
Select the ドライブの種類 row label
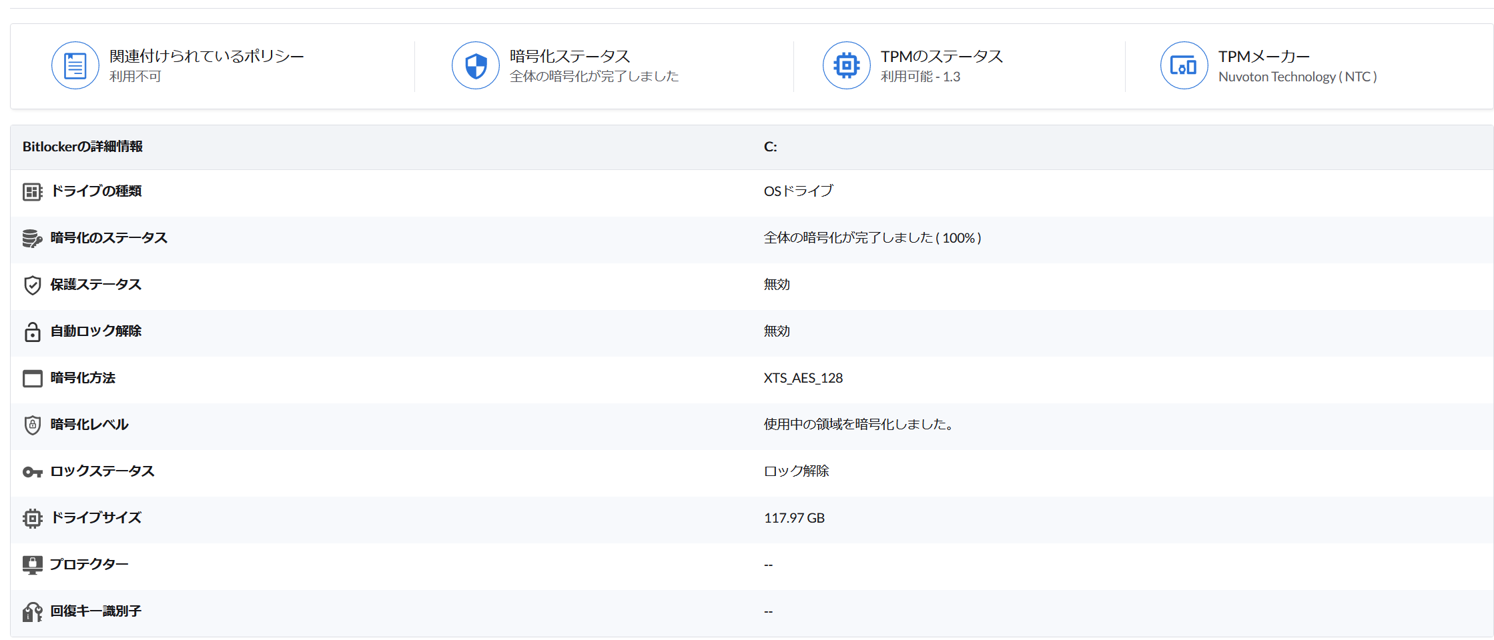point(96,191)
